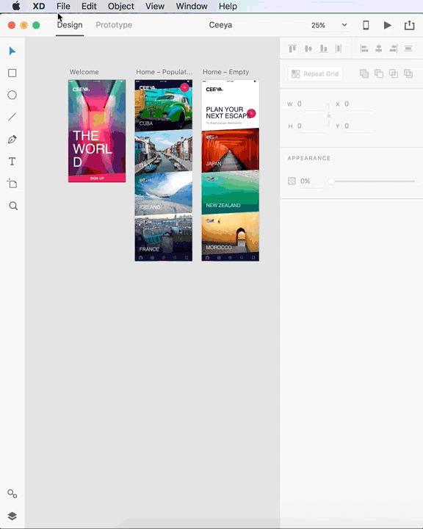
Task: Click the NEW ZEALAND destination image
Action: (x=231, y=192)
